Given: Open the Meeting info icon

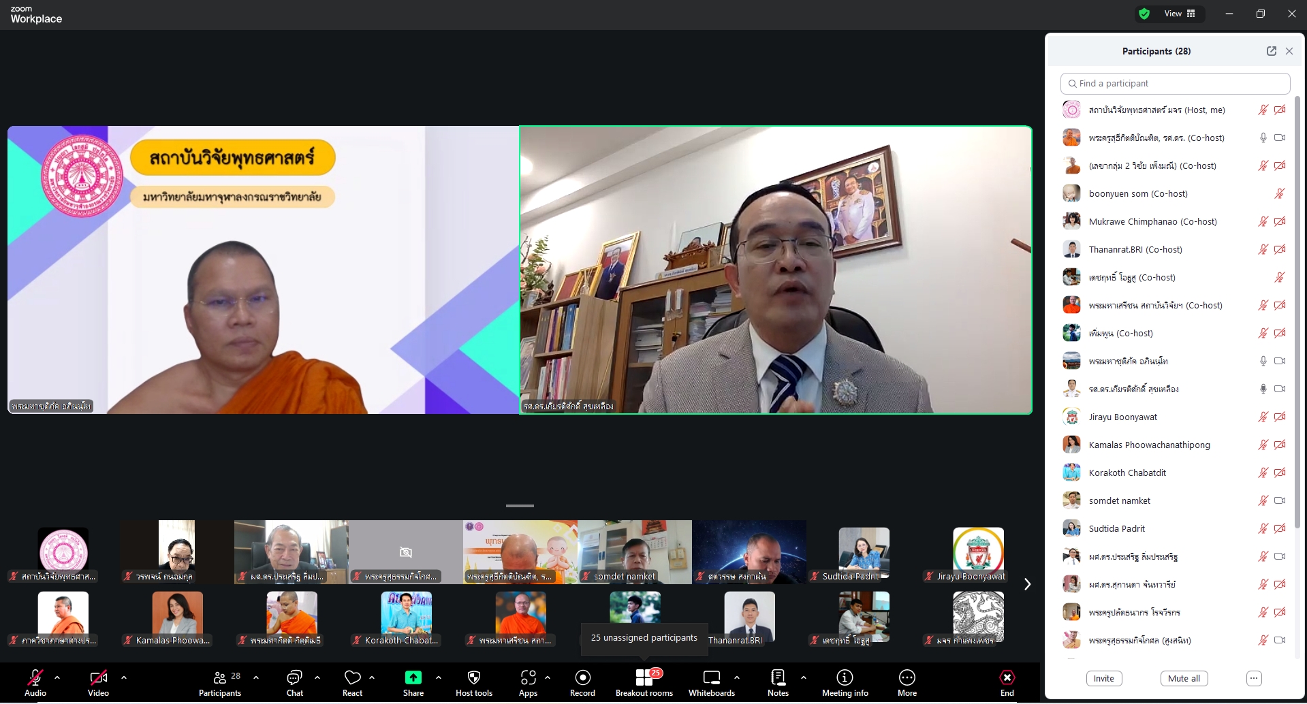Looking at the screenshot, I should [845, 682].
